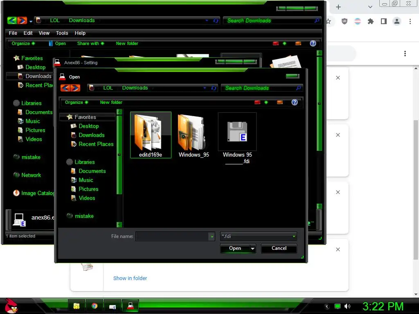Click the File name input field
Viewport: 419px width, 314px height.
click(172, 236)
